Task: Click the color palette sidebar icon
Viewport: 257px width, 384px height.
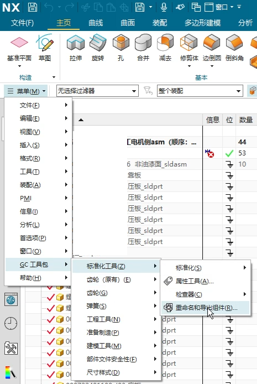Action: (x=11, y=372)
